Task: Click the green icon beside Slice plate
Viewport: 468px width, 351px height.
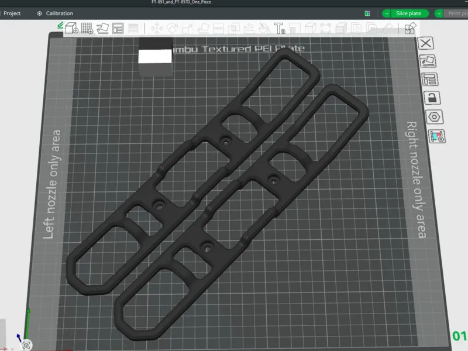Action: click(x=367, y=13)
